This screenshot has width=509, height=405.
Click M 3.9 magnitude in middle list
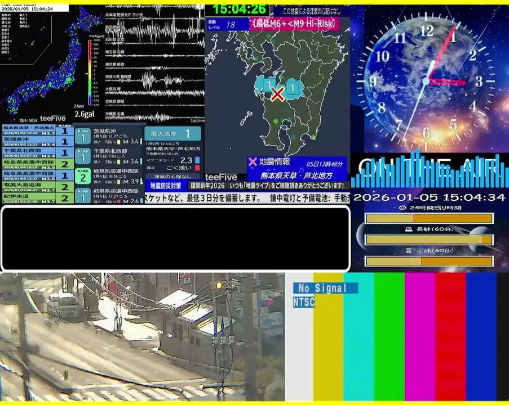pyautogui.click(x=131, y=182)
